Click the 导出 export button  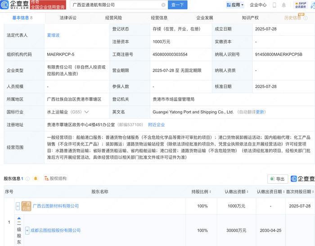278,179
